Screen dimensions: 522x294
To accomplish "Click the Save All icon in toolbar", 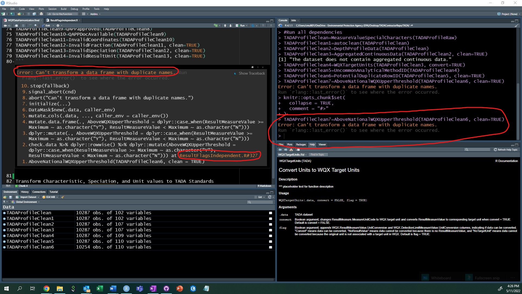I will click(34, 14).
